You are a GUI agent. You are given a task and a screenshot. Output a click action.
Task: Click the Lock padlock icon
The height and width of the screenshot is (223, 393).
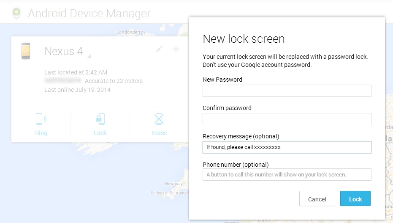coord(100,119)
